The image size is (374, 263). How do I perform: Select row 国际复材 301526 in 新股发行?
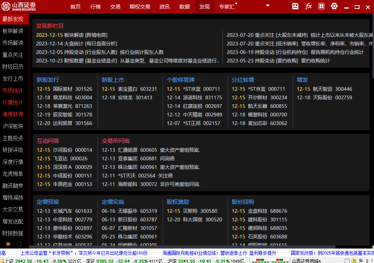tap(64, 89)
